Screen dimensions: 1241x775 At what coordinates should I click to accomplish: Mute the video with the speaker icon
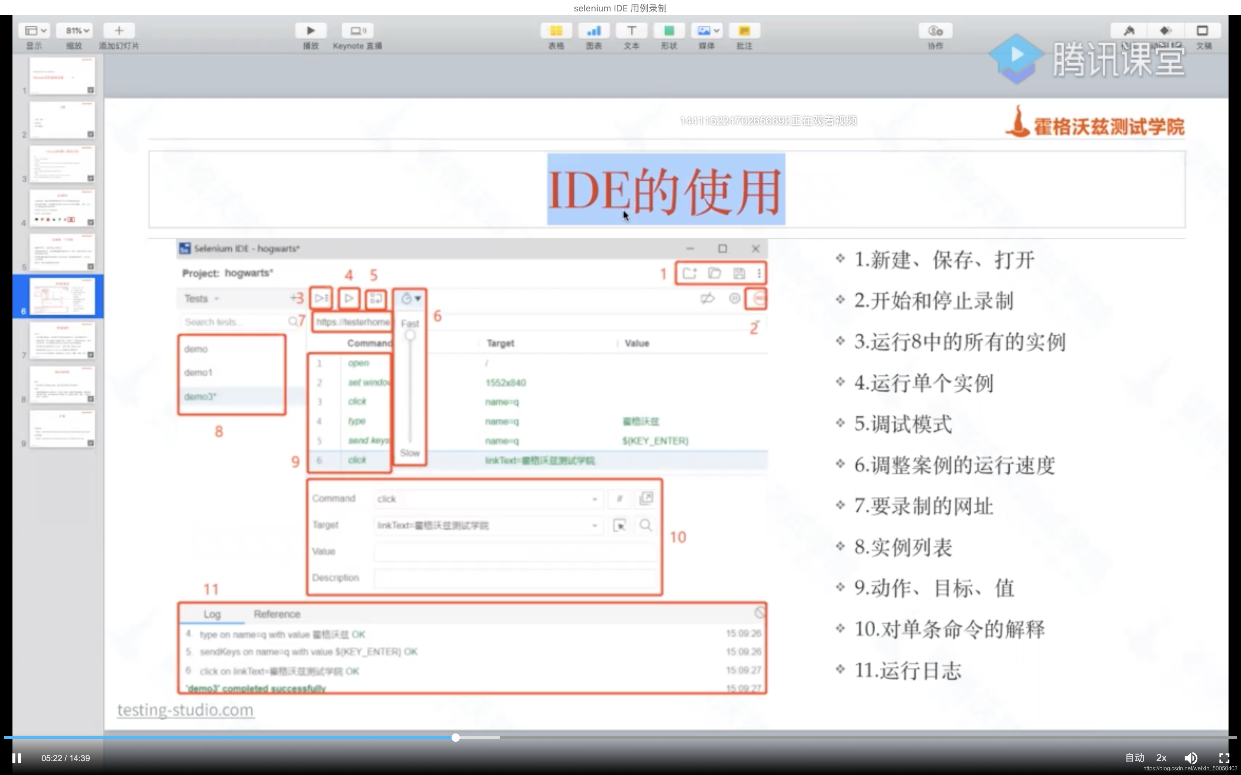1191,758
